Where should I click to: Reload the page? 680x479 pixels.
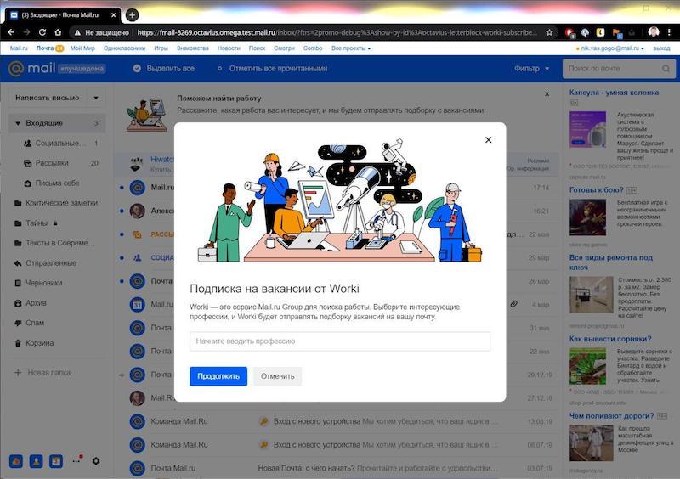(42, 32)
